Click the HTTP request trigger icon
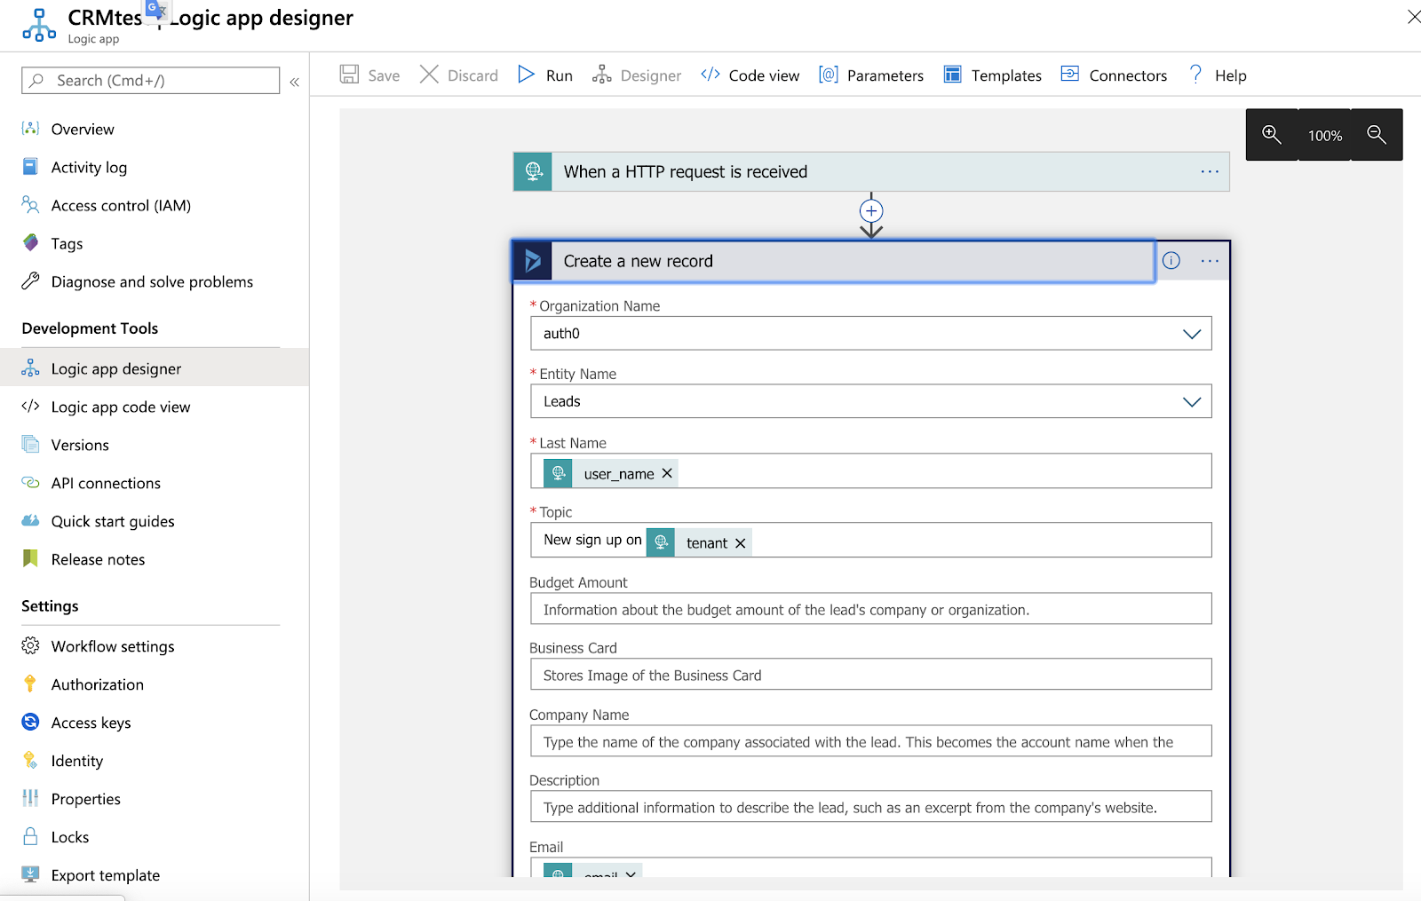1421x901 pixels. (x=533, y=171)
